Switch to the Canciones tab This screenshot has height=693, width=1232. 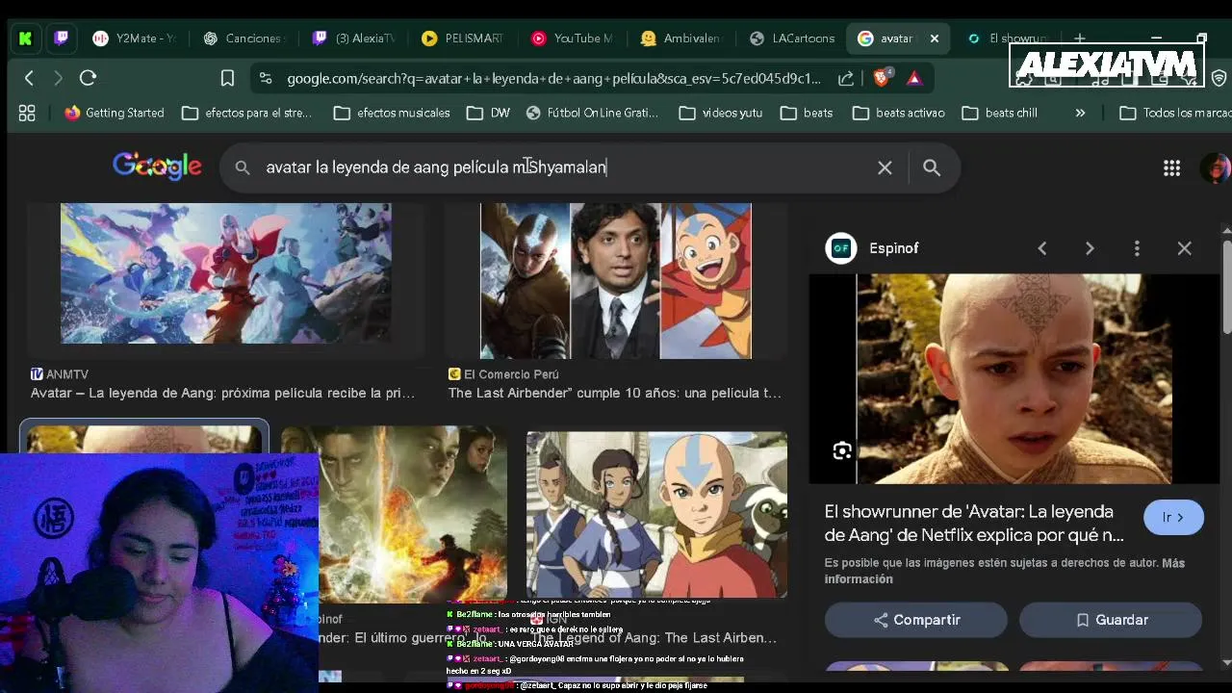click(x=245, y=38)
